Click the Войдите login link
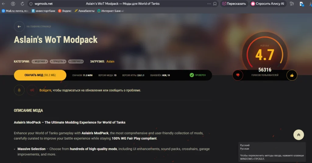 pos(45,90)
